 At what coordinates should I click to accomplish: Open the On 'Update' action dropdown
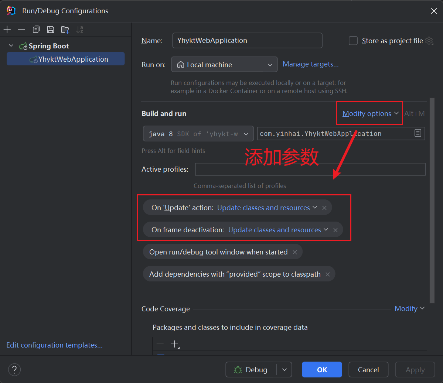(x=267, y=208)
